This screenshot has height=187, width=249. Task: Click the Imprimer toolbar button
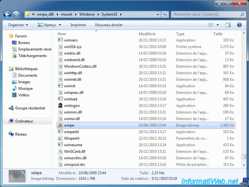pos(78,25)
